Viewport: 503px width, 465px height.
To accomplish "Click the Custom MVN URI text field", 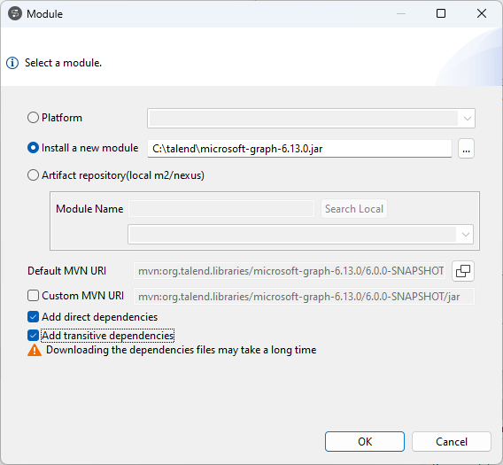I will click(304, 297).
